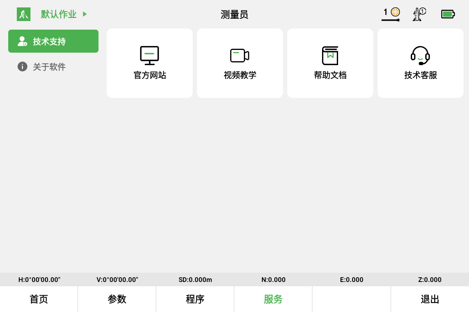Click the H:0°00'00.00" horizontal angle readout
The image size is (469, 312).
click(x=39, y=280)
